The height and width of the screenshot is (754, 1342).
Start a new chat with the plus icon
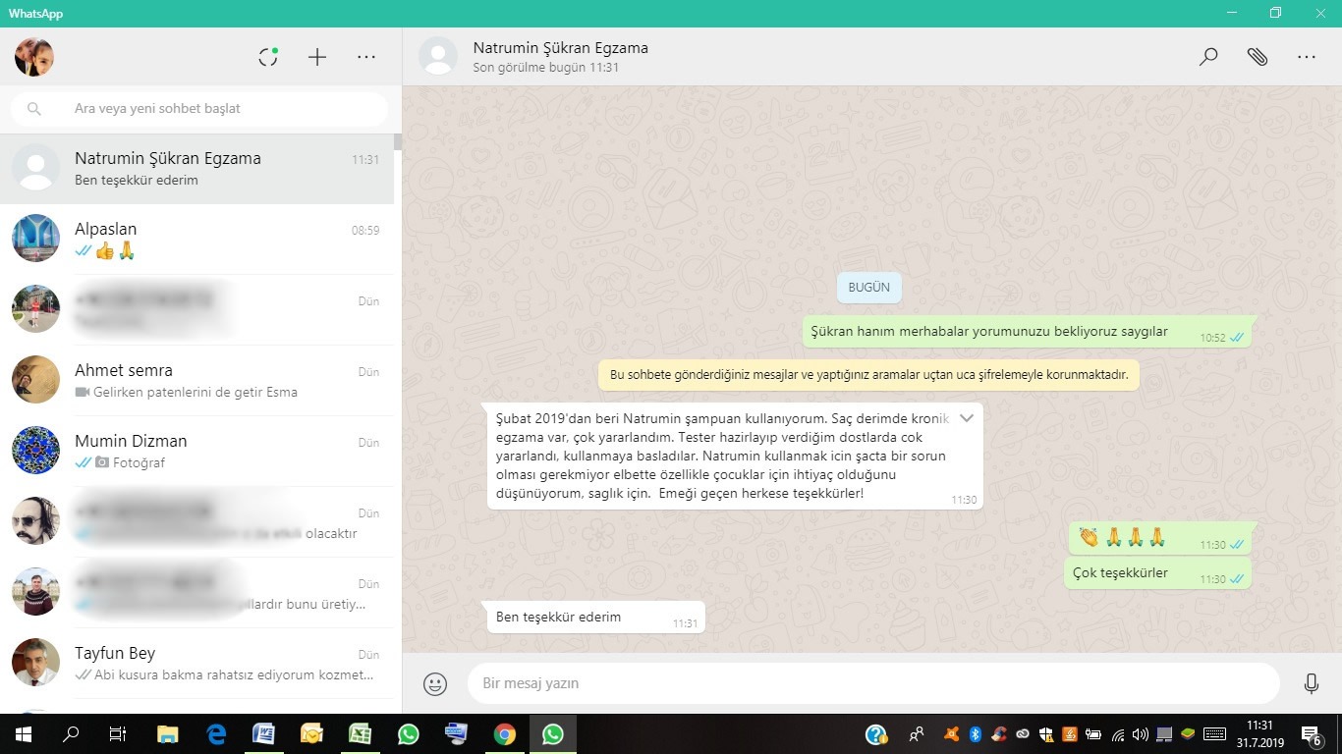click(x=317, y=57)
